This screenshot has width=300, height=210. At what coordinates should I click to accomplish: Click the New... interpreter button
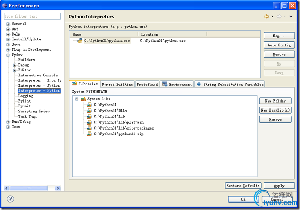coord(279,36)
